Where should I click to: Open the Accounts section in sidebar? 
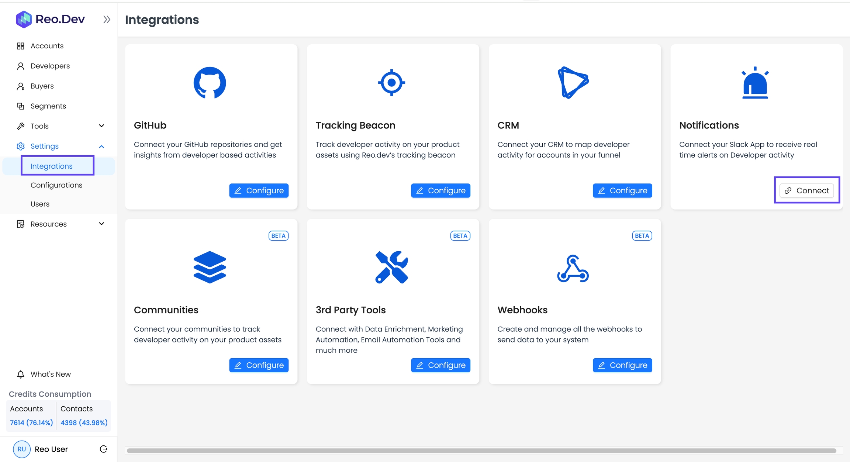tap(47, 46)
